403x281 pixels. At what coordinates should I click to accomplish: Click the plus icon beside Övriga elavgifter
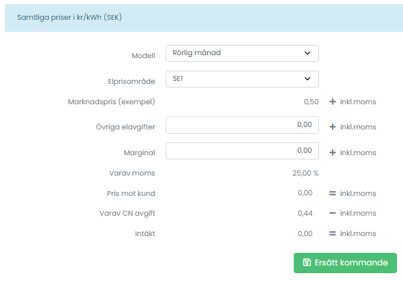332,127
